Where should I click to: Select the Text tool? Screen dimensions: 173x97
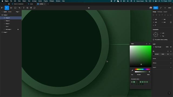tap(24, 8)
